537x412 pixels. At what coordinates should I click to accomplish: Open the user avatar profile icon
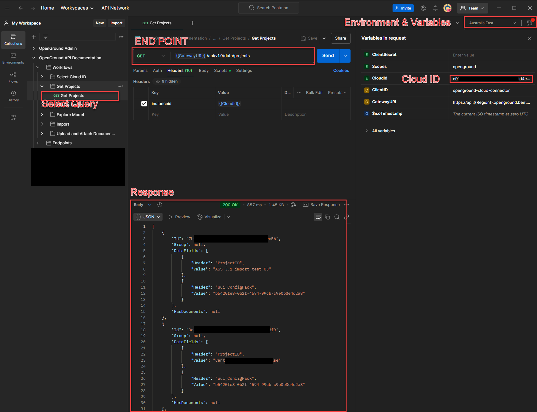pyautogui.click(x=447, y=8)
